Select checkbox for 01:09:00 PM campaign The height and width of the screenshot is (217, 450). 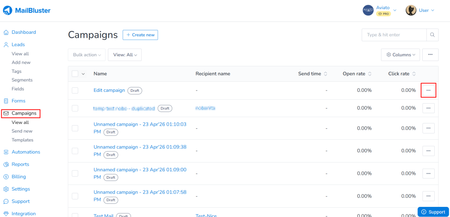tap(75, 174)
